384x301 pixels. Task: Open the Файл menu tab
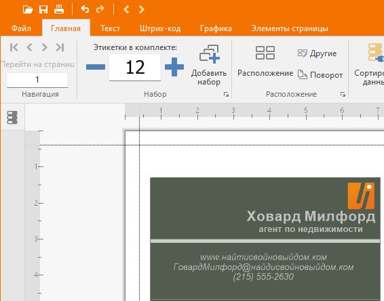pos(21,28)
